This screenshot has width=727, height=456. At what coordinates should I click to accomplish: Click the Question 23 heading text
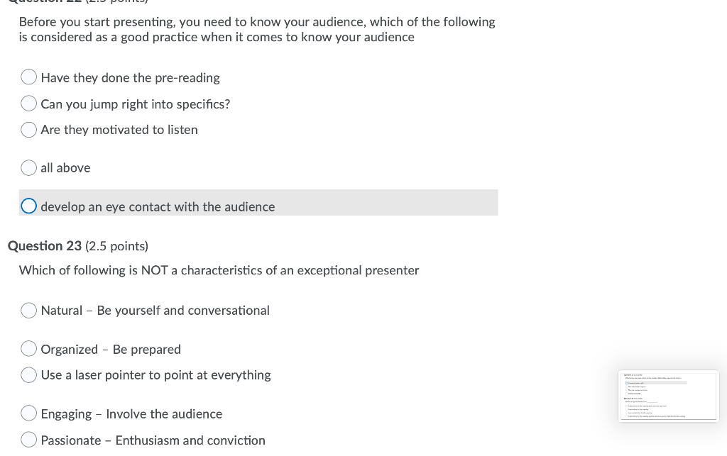(77, 246)
